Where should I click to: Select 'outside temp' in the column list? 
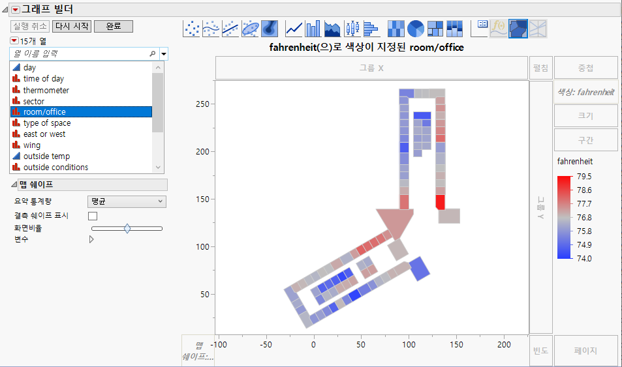(x=46, y=156)
